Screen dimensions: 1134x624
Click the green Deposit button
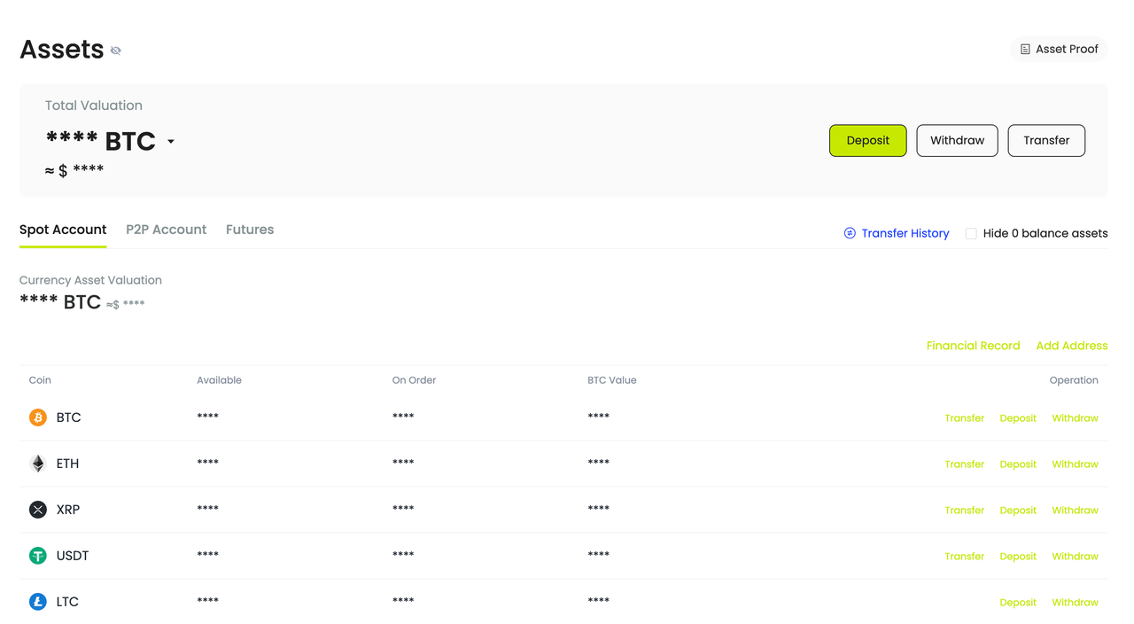867,140
